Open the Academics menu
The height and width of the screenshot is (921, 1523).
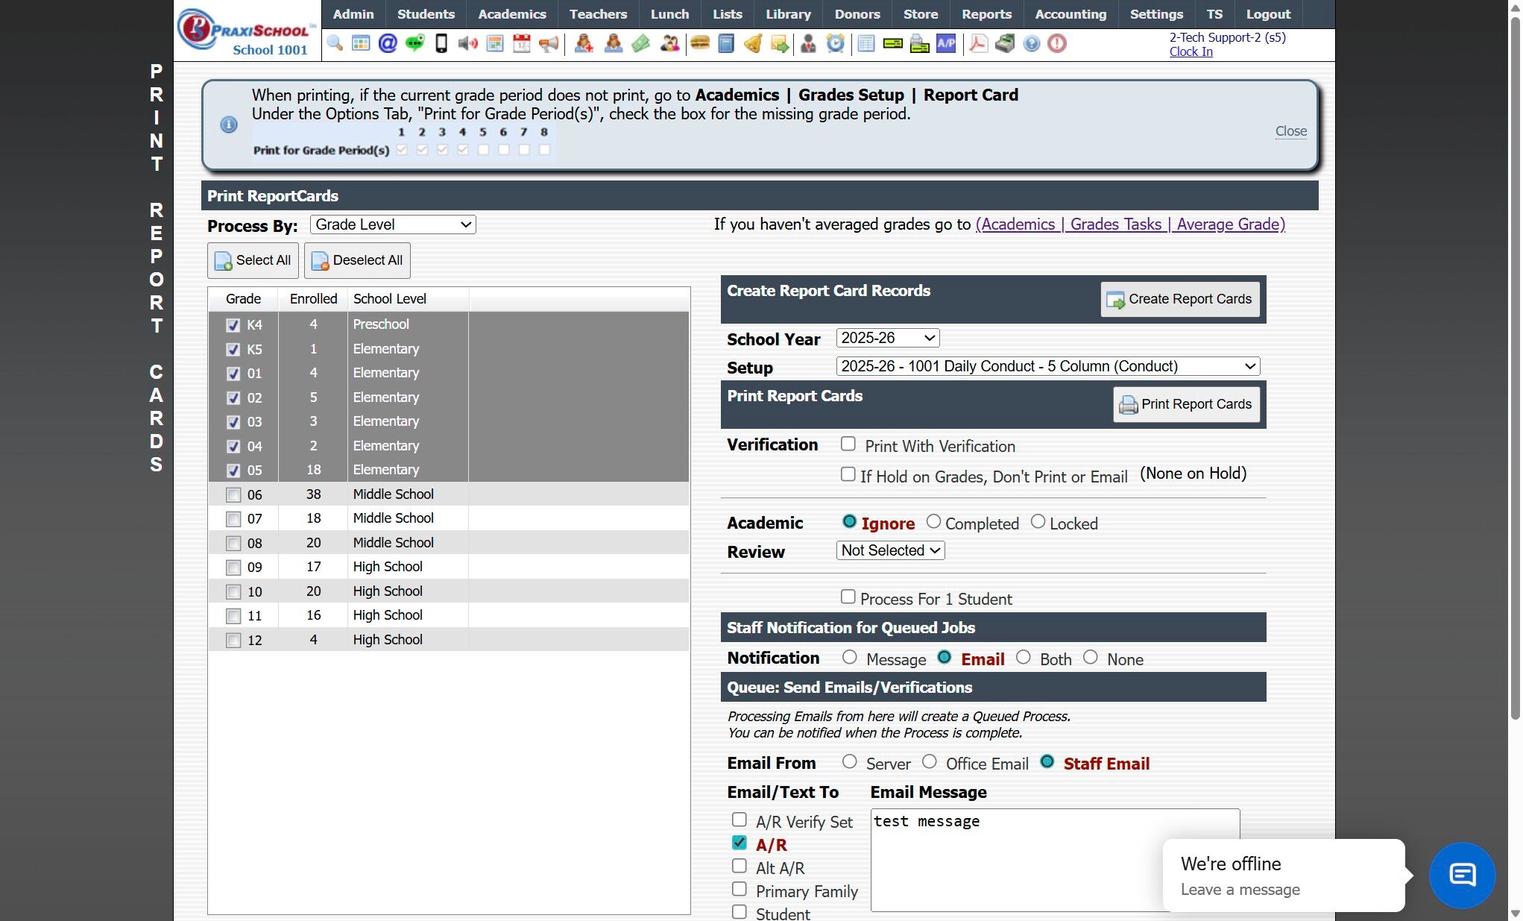click(511, 14)
